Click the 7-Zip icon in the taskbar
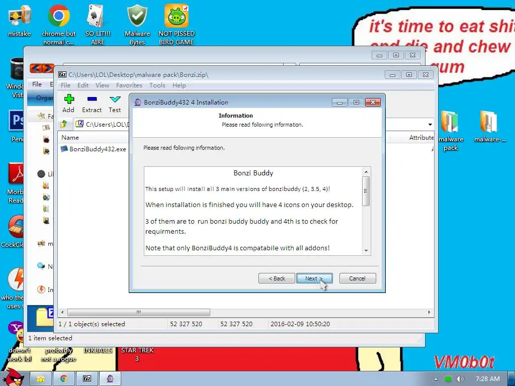The width and height of the screenshot is (515, 386). tap(87, 379)
